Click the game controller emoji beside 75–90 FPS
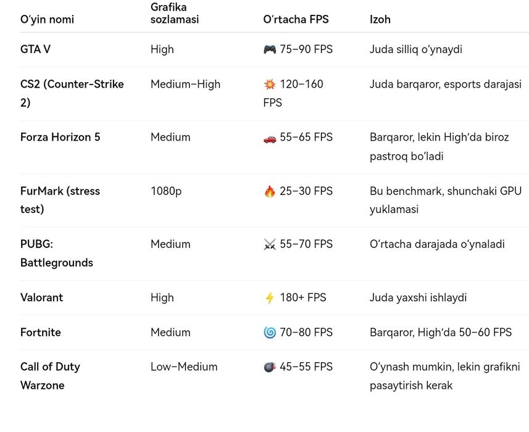Image resolution: width=529 pixels, height=432 pixels. click(270, 49)
